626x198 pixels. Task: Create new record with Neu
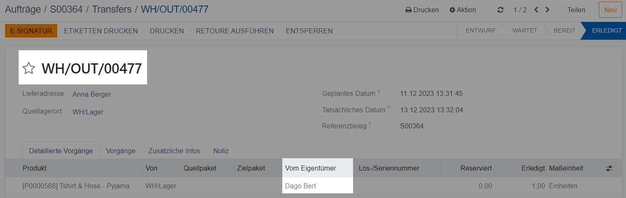[x=610, y=10]
